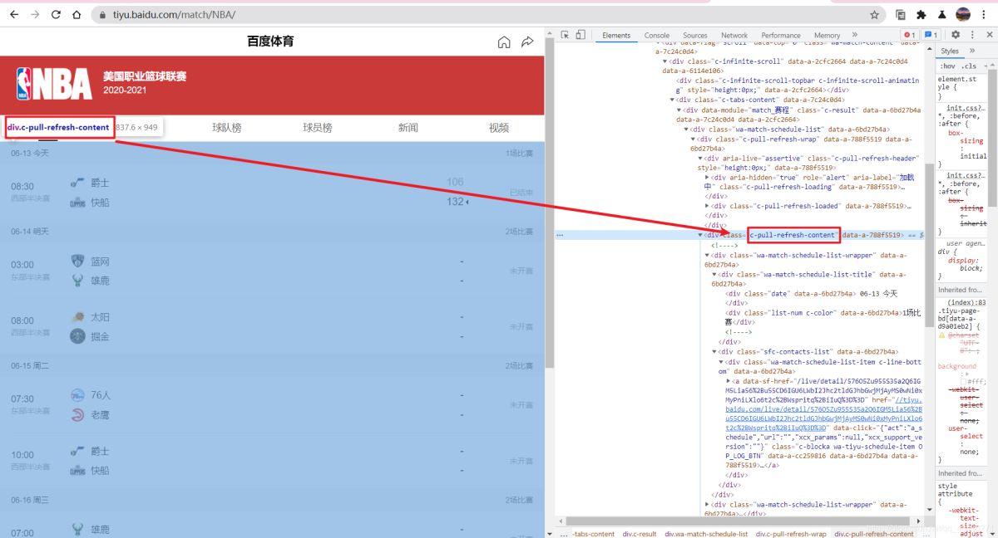Open the 76ers team logo at 07:30
This screenshot has width=998, height=538.
(x=77, y=395)
